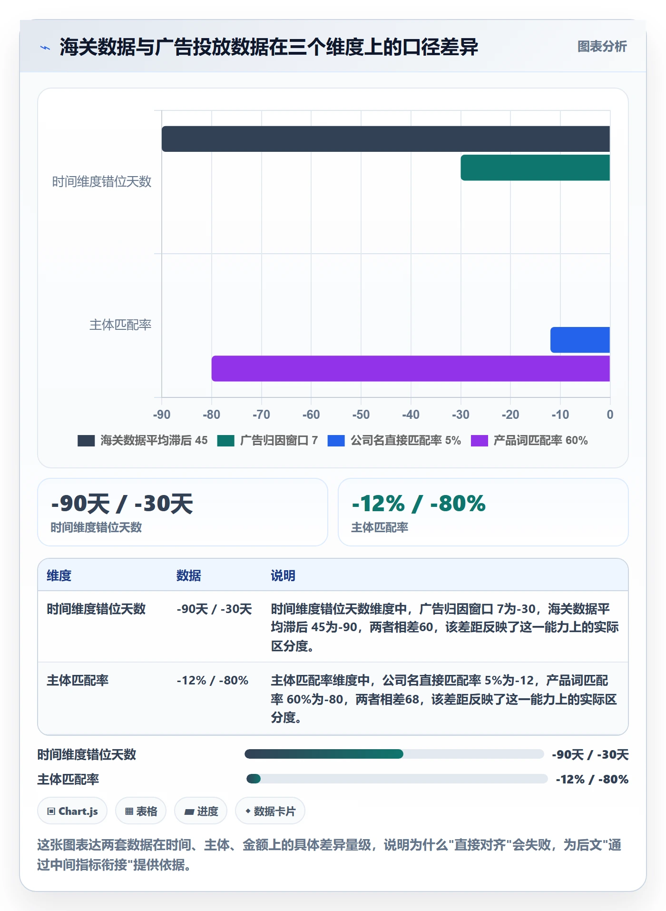Click the 数据 column header
The image size is (666, 911).
(188, 575)
